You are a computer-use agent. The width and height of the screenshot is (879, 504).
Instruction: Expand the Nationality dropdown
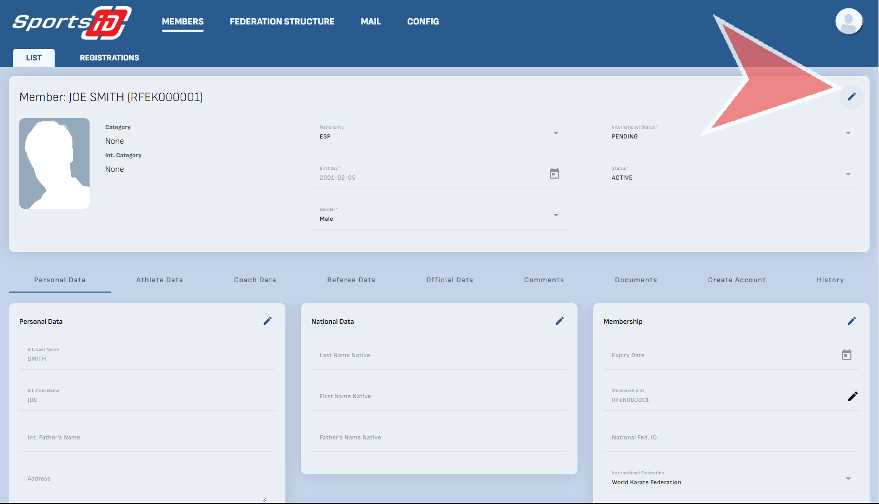556,133
